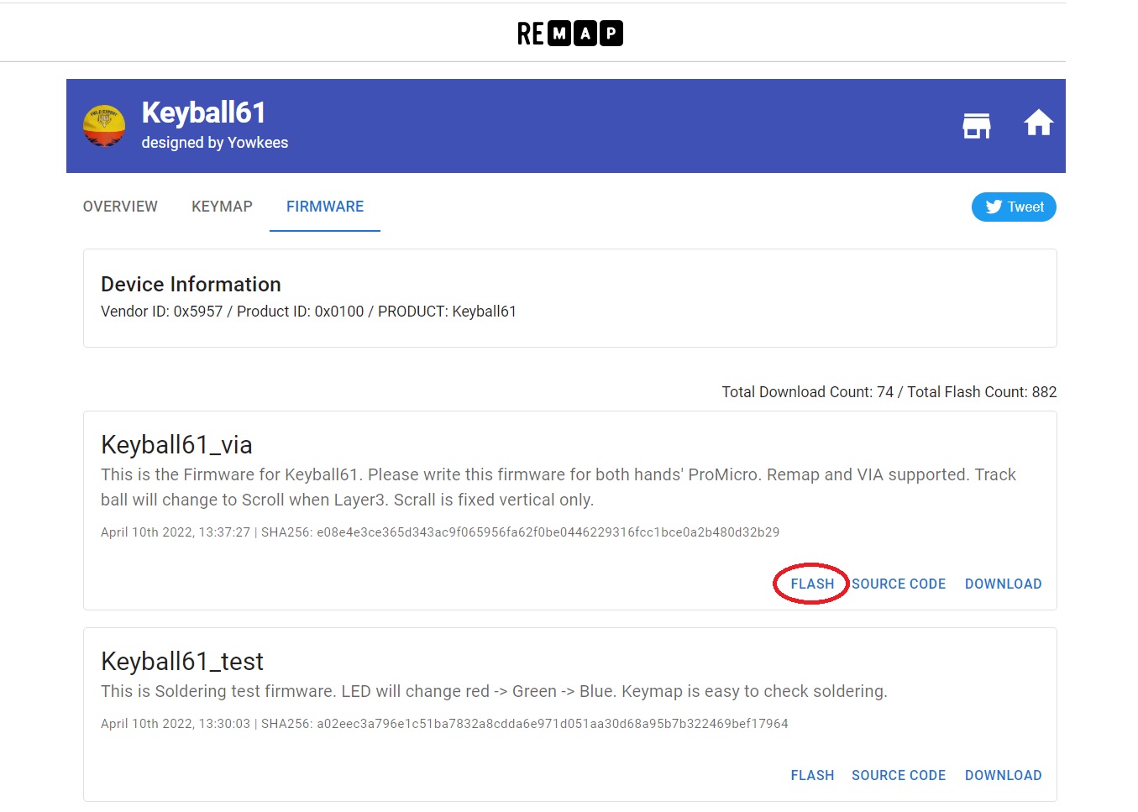Select the Firmware tab
Viewport: 1138px width, 812px height.
coord(325,207)
